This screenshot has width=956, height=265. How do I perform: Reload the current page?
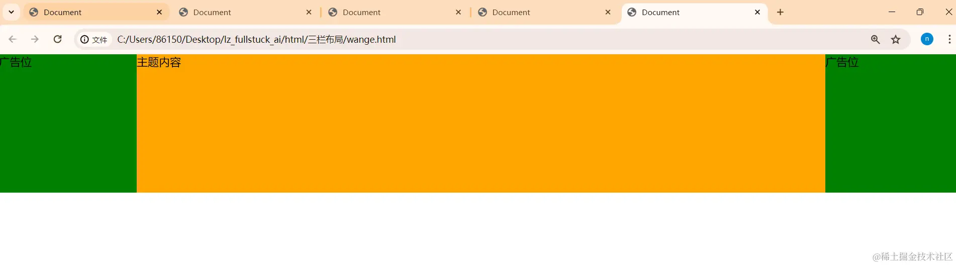[58, 39]
